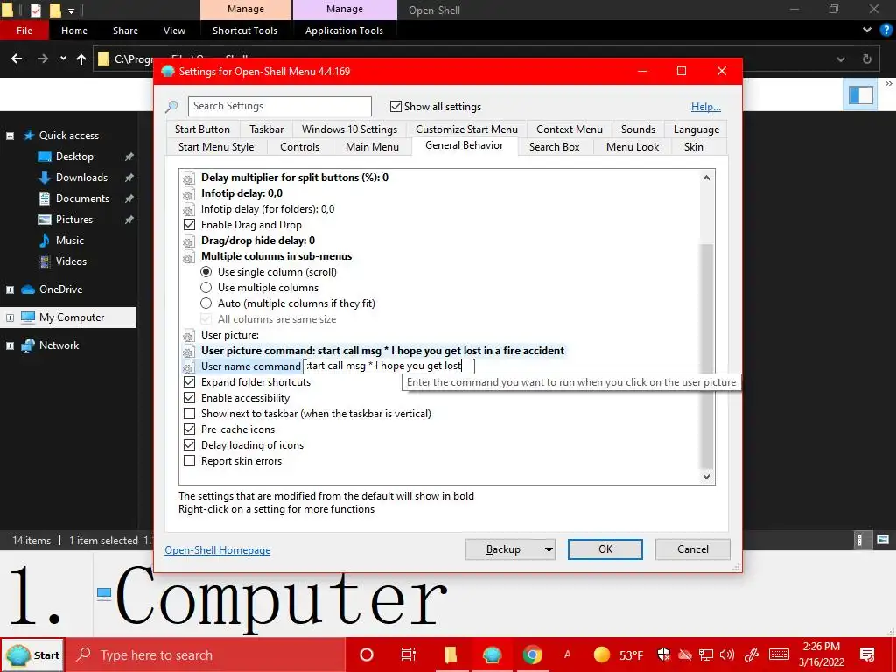896x672 pixels.
Task: Uncheck Enable Drag and Drop
Action: [189, 225]
